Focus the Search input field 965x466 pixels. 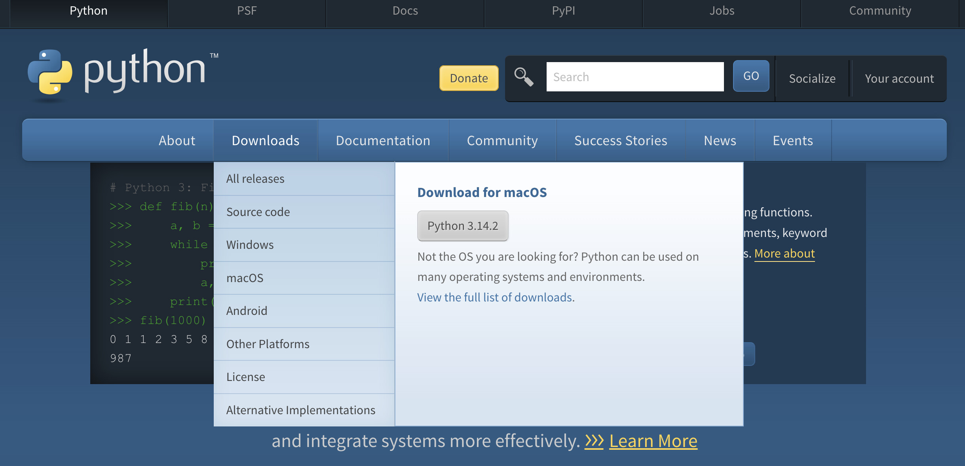click(635, 77)
